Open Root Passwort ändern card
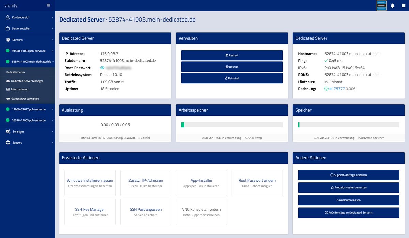The image size is (409, 238). pyautogui.click(x=257, y=183)
